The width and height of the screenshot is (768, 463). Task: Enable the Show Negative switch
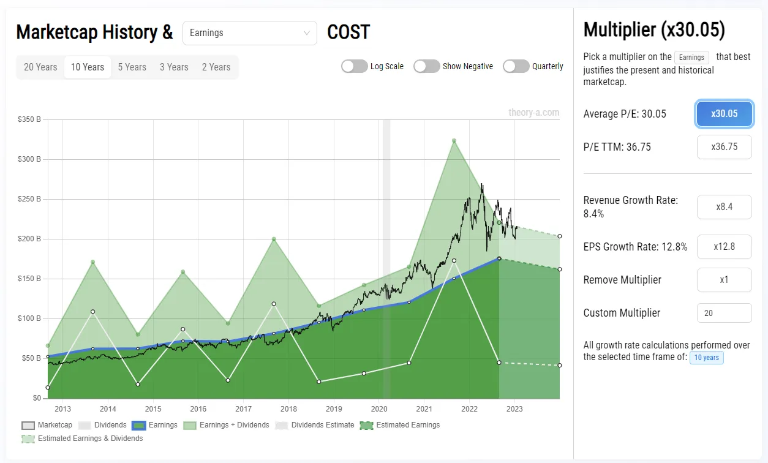click(x=426, y=66)
